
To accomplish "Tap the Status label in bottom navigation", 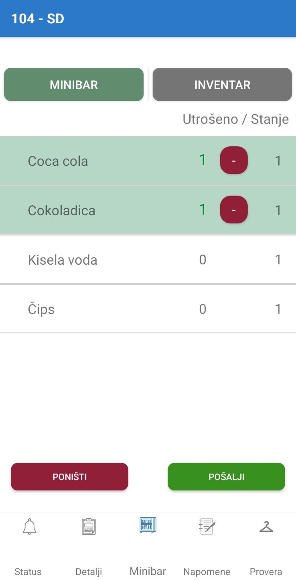I will pyautogui.click(x=28, y=572).
